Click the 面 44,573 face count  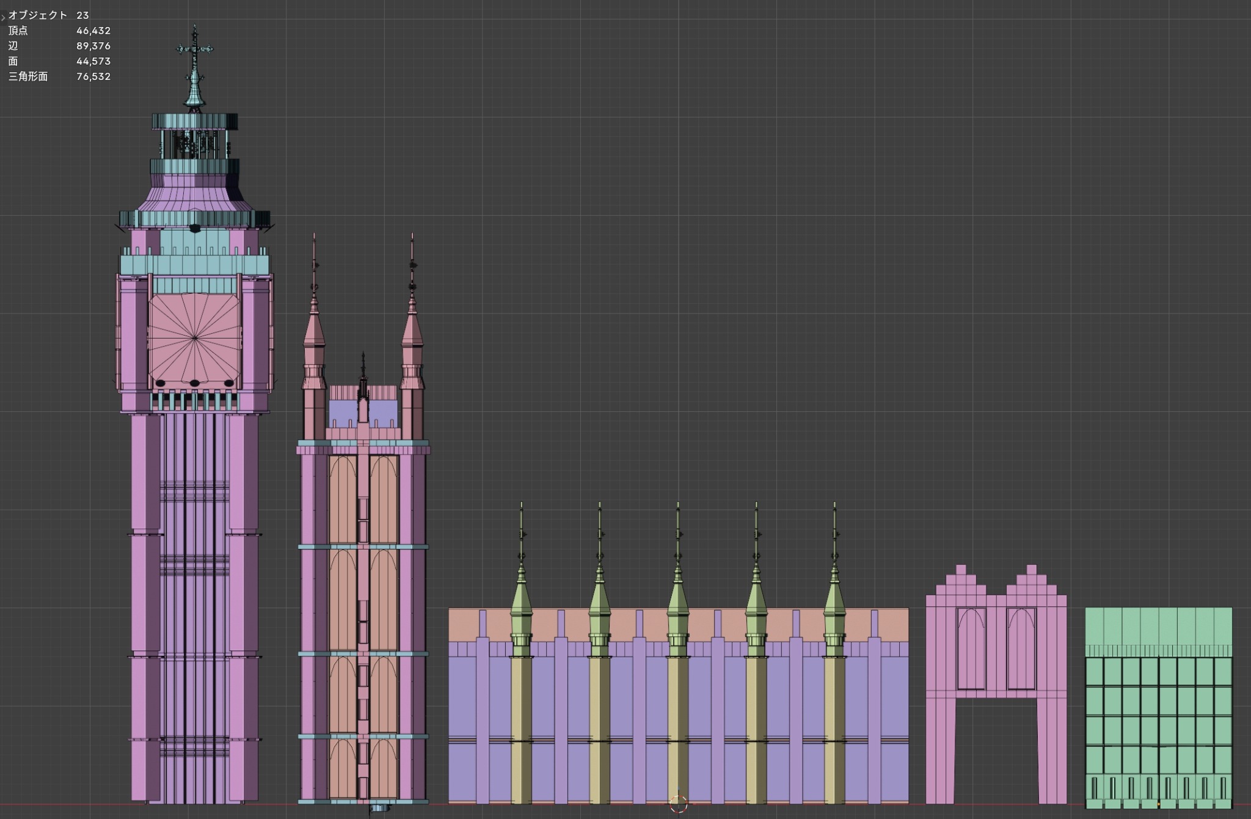point(59,61)
